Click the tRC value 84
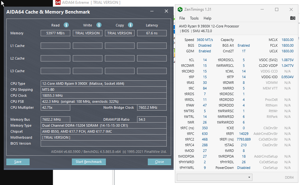The image size is (300, 185). (205, 88)
